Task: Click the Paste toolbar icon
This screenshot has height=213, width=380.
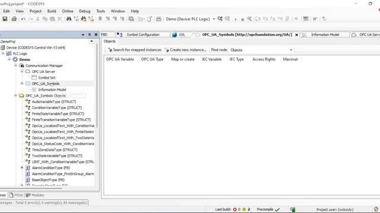Action: coord(52,19)
